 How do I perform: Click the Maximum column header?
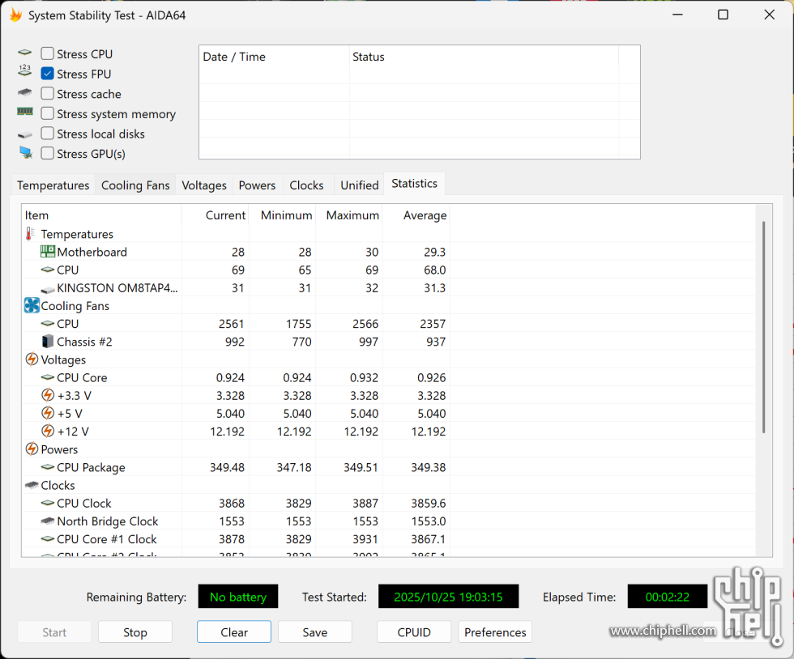coord(352,215)
